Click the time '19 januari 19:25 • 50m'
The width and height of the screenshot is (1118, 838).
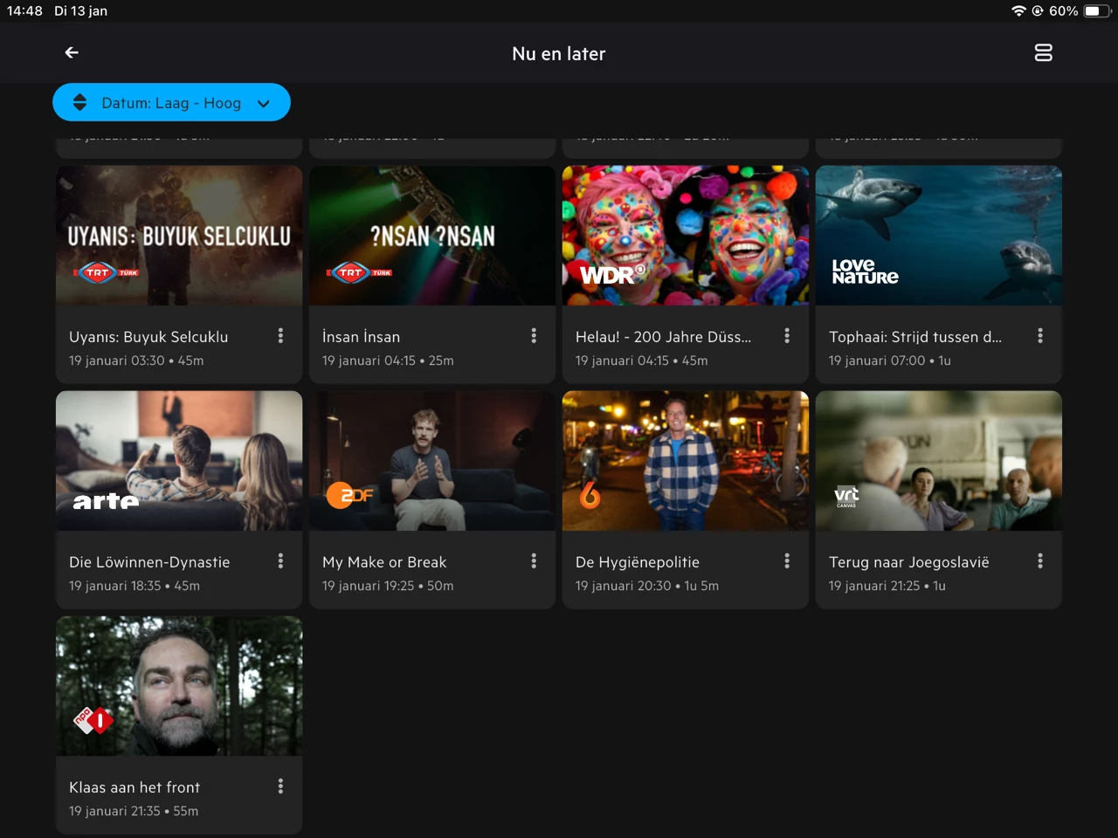[x=388, y=586]
